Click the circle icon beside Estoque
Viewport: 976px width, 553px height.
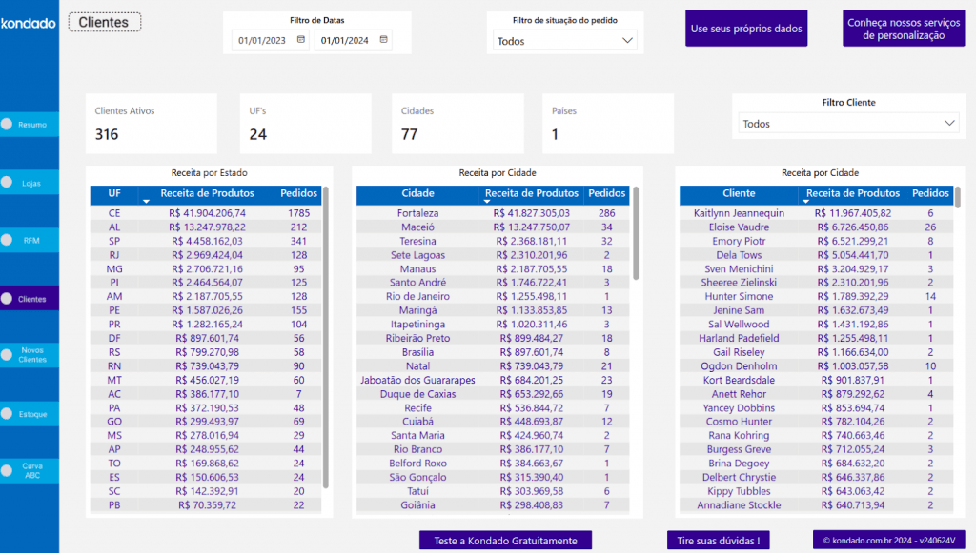(8, 415)
